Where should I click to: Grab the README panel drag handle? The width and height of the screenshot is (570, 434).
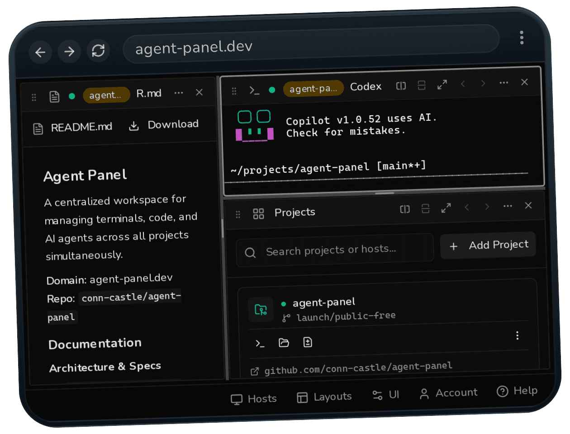tap(34, 97)
